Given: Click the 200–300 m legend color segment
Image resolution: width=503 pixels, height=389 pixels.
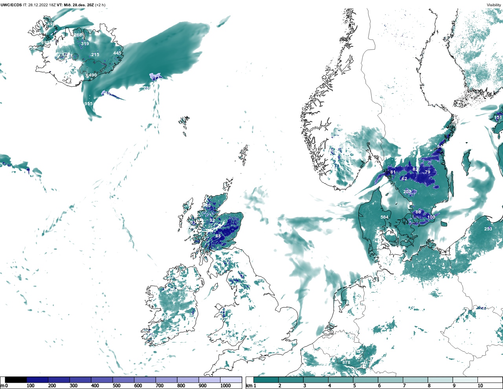Looking at the screenshot, I should (x=59, y=380).
